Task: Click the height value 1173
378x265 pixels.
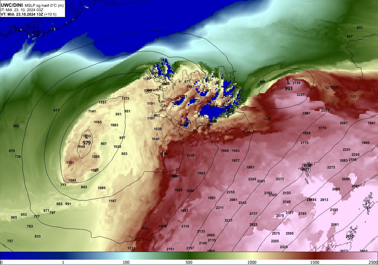Action: click(125, 99)
